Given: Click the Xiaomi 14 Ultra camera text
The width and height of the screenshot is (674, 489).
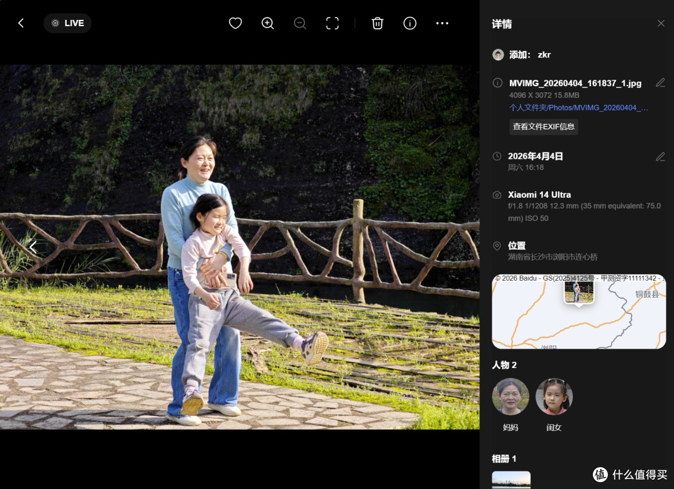Looking at the screenshot, I should coord(539,195).
